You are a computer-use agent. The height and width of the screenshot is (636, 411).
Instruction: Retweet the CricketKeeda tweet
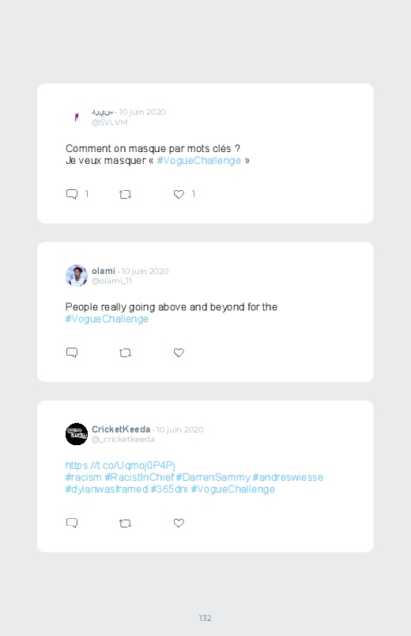coord(125,524)
